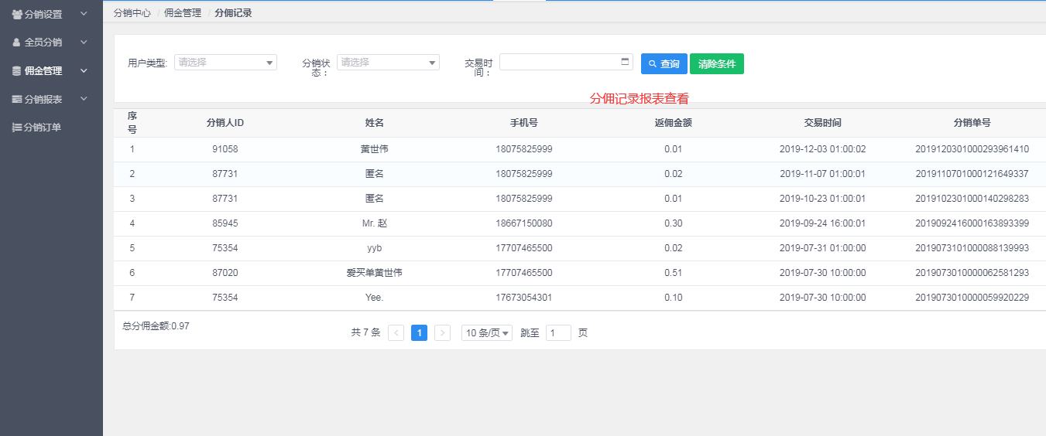Click the 姓名 column header

click(x=375, y=123)
